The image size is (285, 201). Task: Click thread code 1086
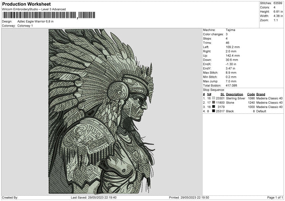click(251, 98)
